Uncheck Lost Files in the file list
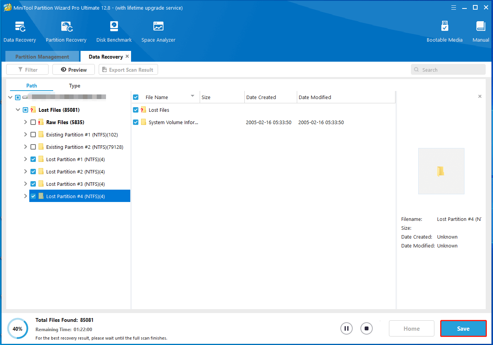This screenshot has height=345, width=493. pyautogui.click(x=136, y=110)
